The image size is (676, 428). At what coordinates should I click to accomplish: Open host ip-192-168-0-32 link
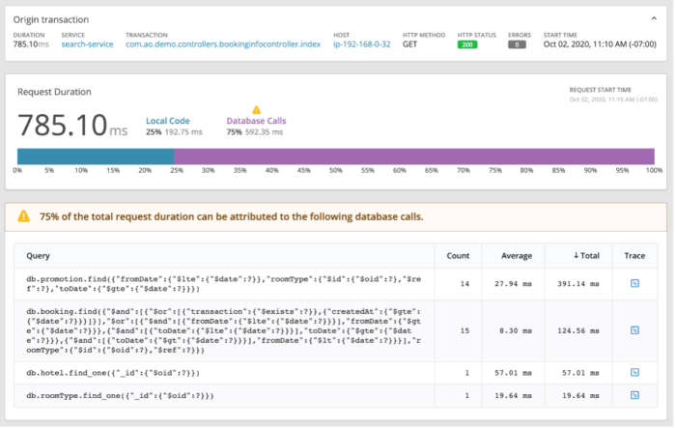coord(363,44)
